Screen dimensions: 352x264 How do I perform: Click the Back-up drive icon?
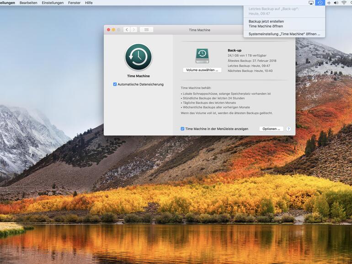202,56
